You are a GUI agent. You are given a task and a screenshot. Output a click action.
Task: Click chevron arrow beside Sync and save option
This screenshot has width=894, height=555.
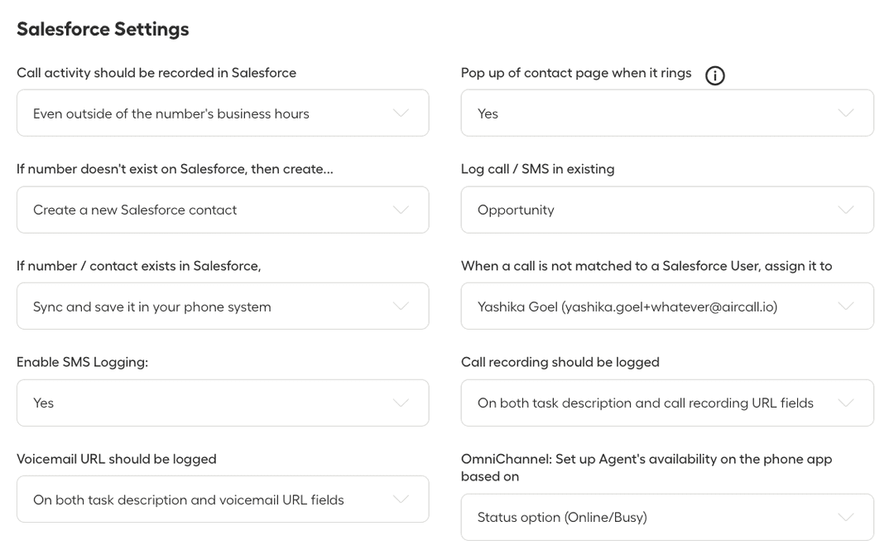click(401, 306)
